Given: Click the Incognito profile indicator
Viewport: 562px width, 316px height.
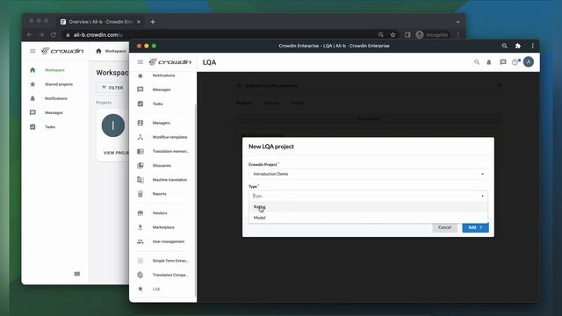Looking at the screenshot, I should click(x=432, y=35).
